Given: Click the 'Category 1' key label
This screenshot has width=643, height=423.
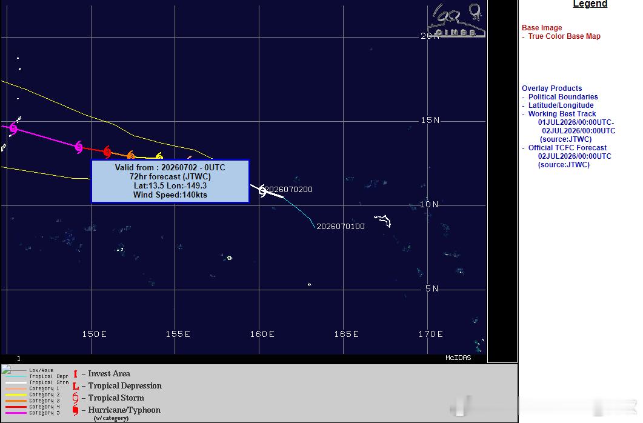Looking at the screenshot, I should point(44,388).
